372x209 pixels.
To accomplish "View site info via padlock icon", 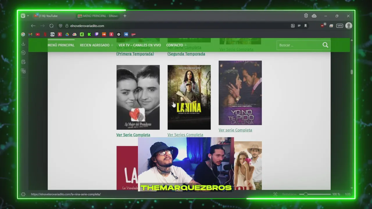I will click(67, 26).
